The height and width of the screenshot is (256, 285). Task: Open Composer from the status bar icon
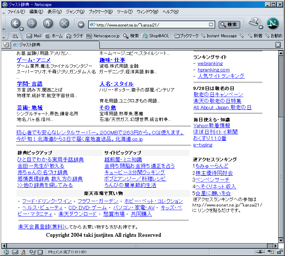point(32,252)
